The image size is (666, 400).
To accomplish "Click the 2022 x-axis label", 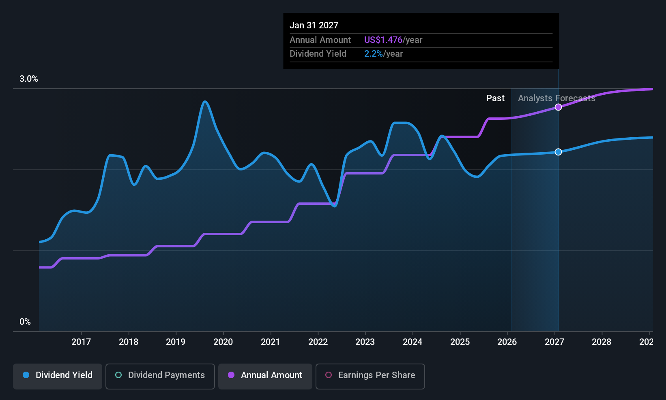I will point(318,342).
